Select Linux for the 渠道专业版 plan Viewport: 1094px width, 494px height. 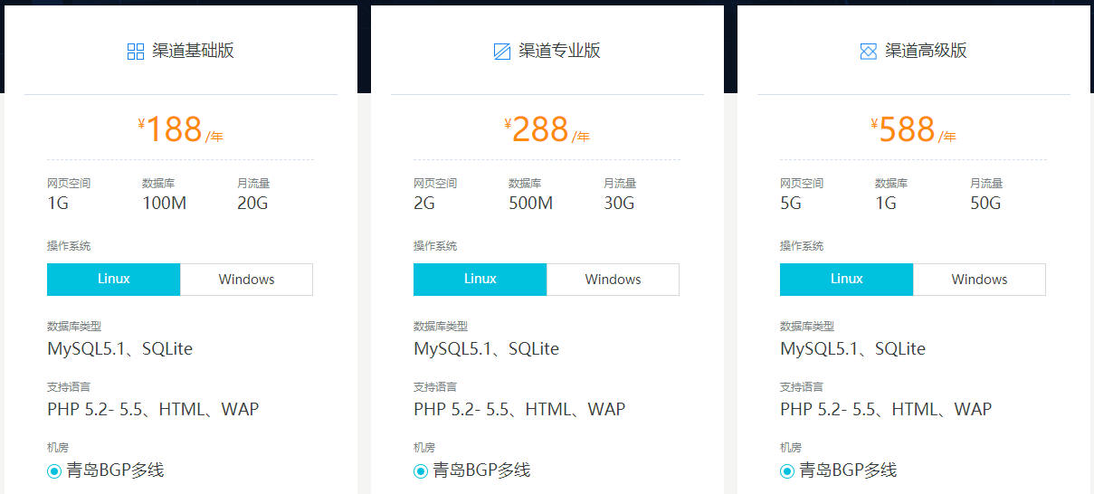(x=480, y=280)
